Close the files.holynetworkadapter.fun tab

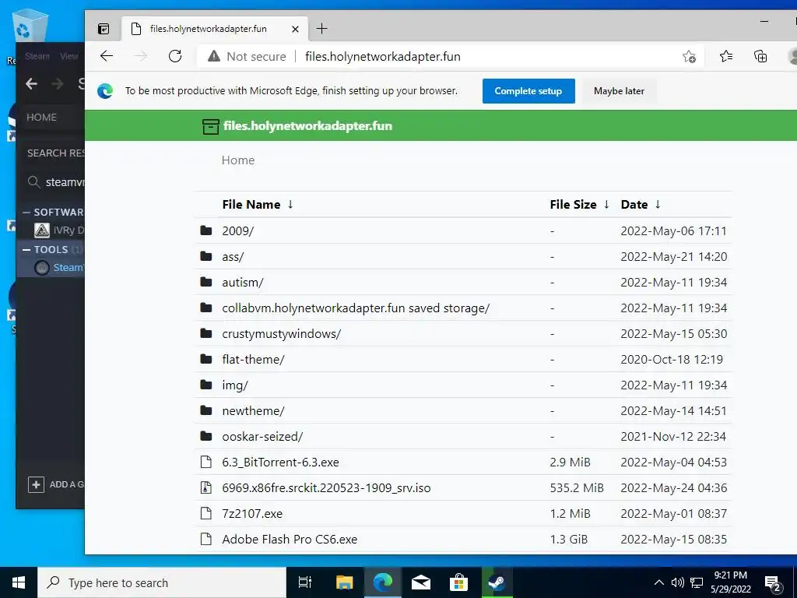[x=295, y=29]
